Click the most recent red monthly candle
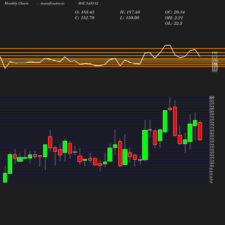 pyautogui.click(x=200, y=131)
